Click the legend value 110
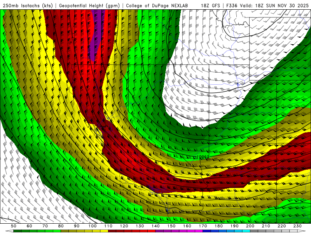The image size is (311, 233). (x=108, y=226)
